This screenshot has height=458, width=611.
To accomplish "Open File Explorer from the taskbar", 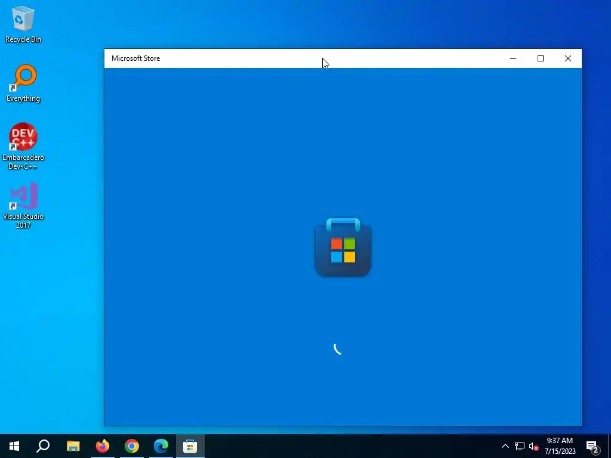I will coord(73,446).
